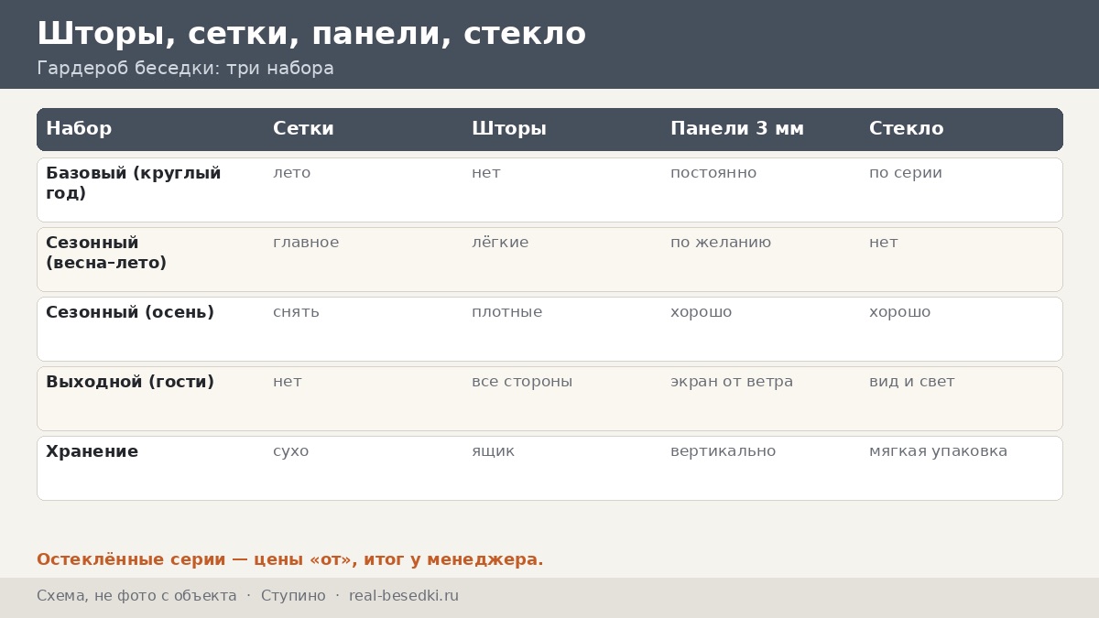Select the 'главное' cell
Screen dimensions: 1099x618
coord(306,243)
